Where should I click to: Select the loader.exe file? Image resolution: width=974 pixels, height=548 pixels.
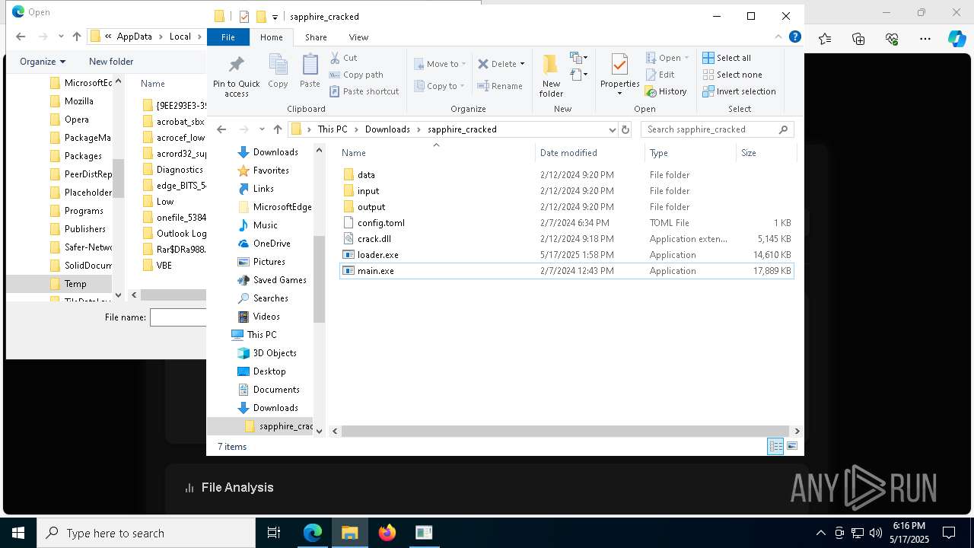click(566, 254)
